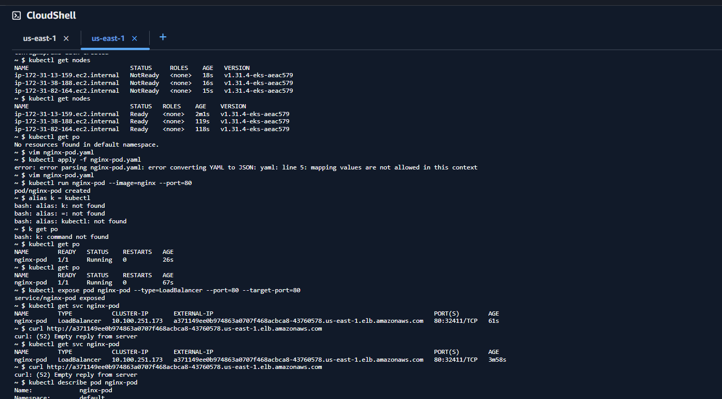Close the inactive first us-east-1 tab
The height and width of the screenshot is (399, 722).
pyautogui.click(x=66, y=38)
